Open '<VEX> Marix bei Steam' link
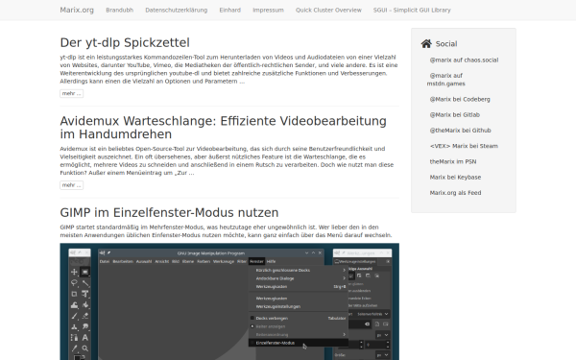This screenshot has height=360, width=576. tap(464, 146)
